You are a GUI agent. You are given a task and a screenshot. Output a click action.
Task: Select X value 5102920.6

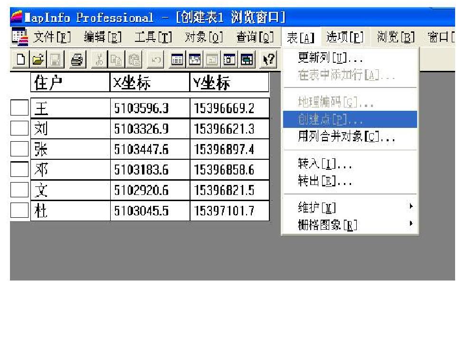click(x=150, y=190)
